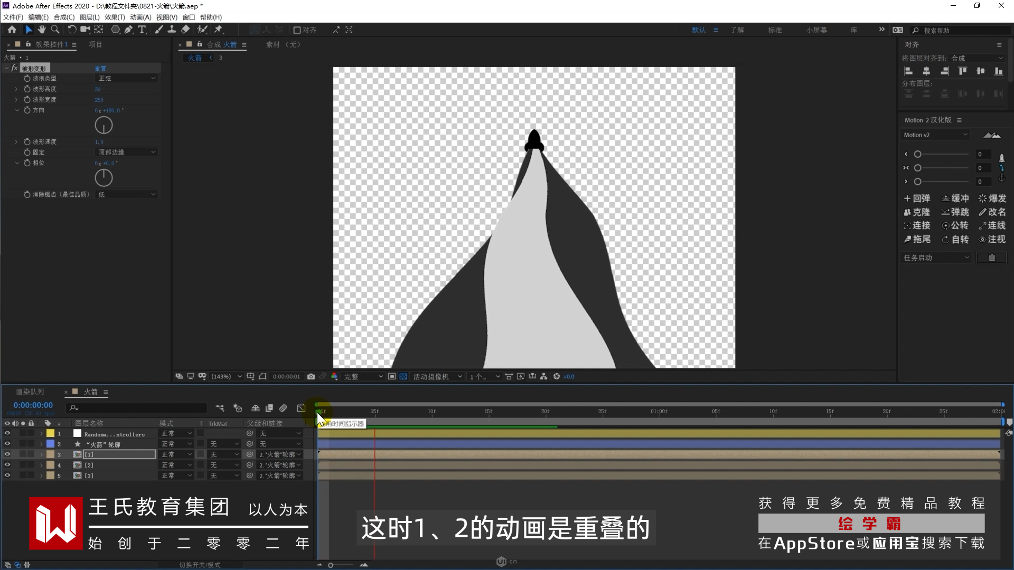
Task: Hide layer 2 “火箭”轮廓 visibility eye
Action: pyautogui.click(x=7, y=444)
